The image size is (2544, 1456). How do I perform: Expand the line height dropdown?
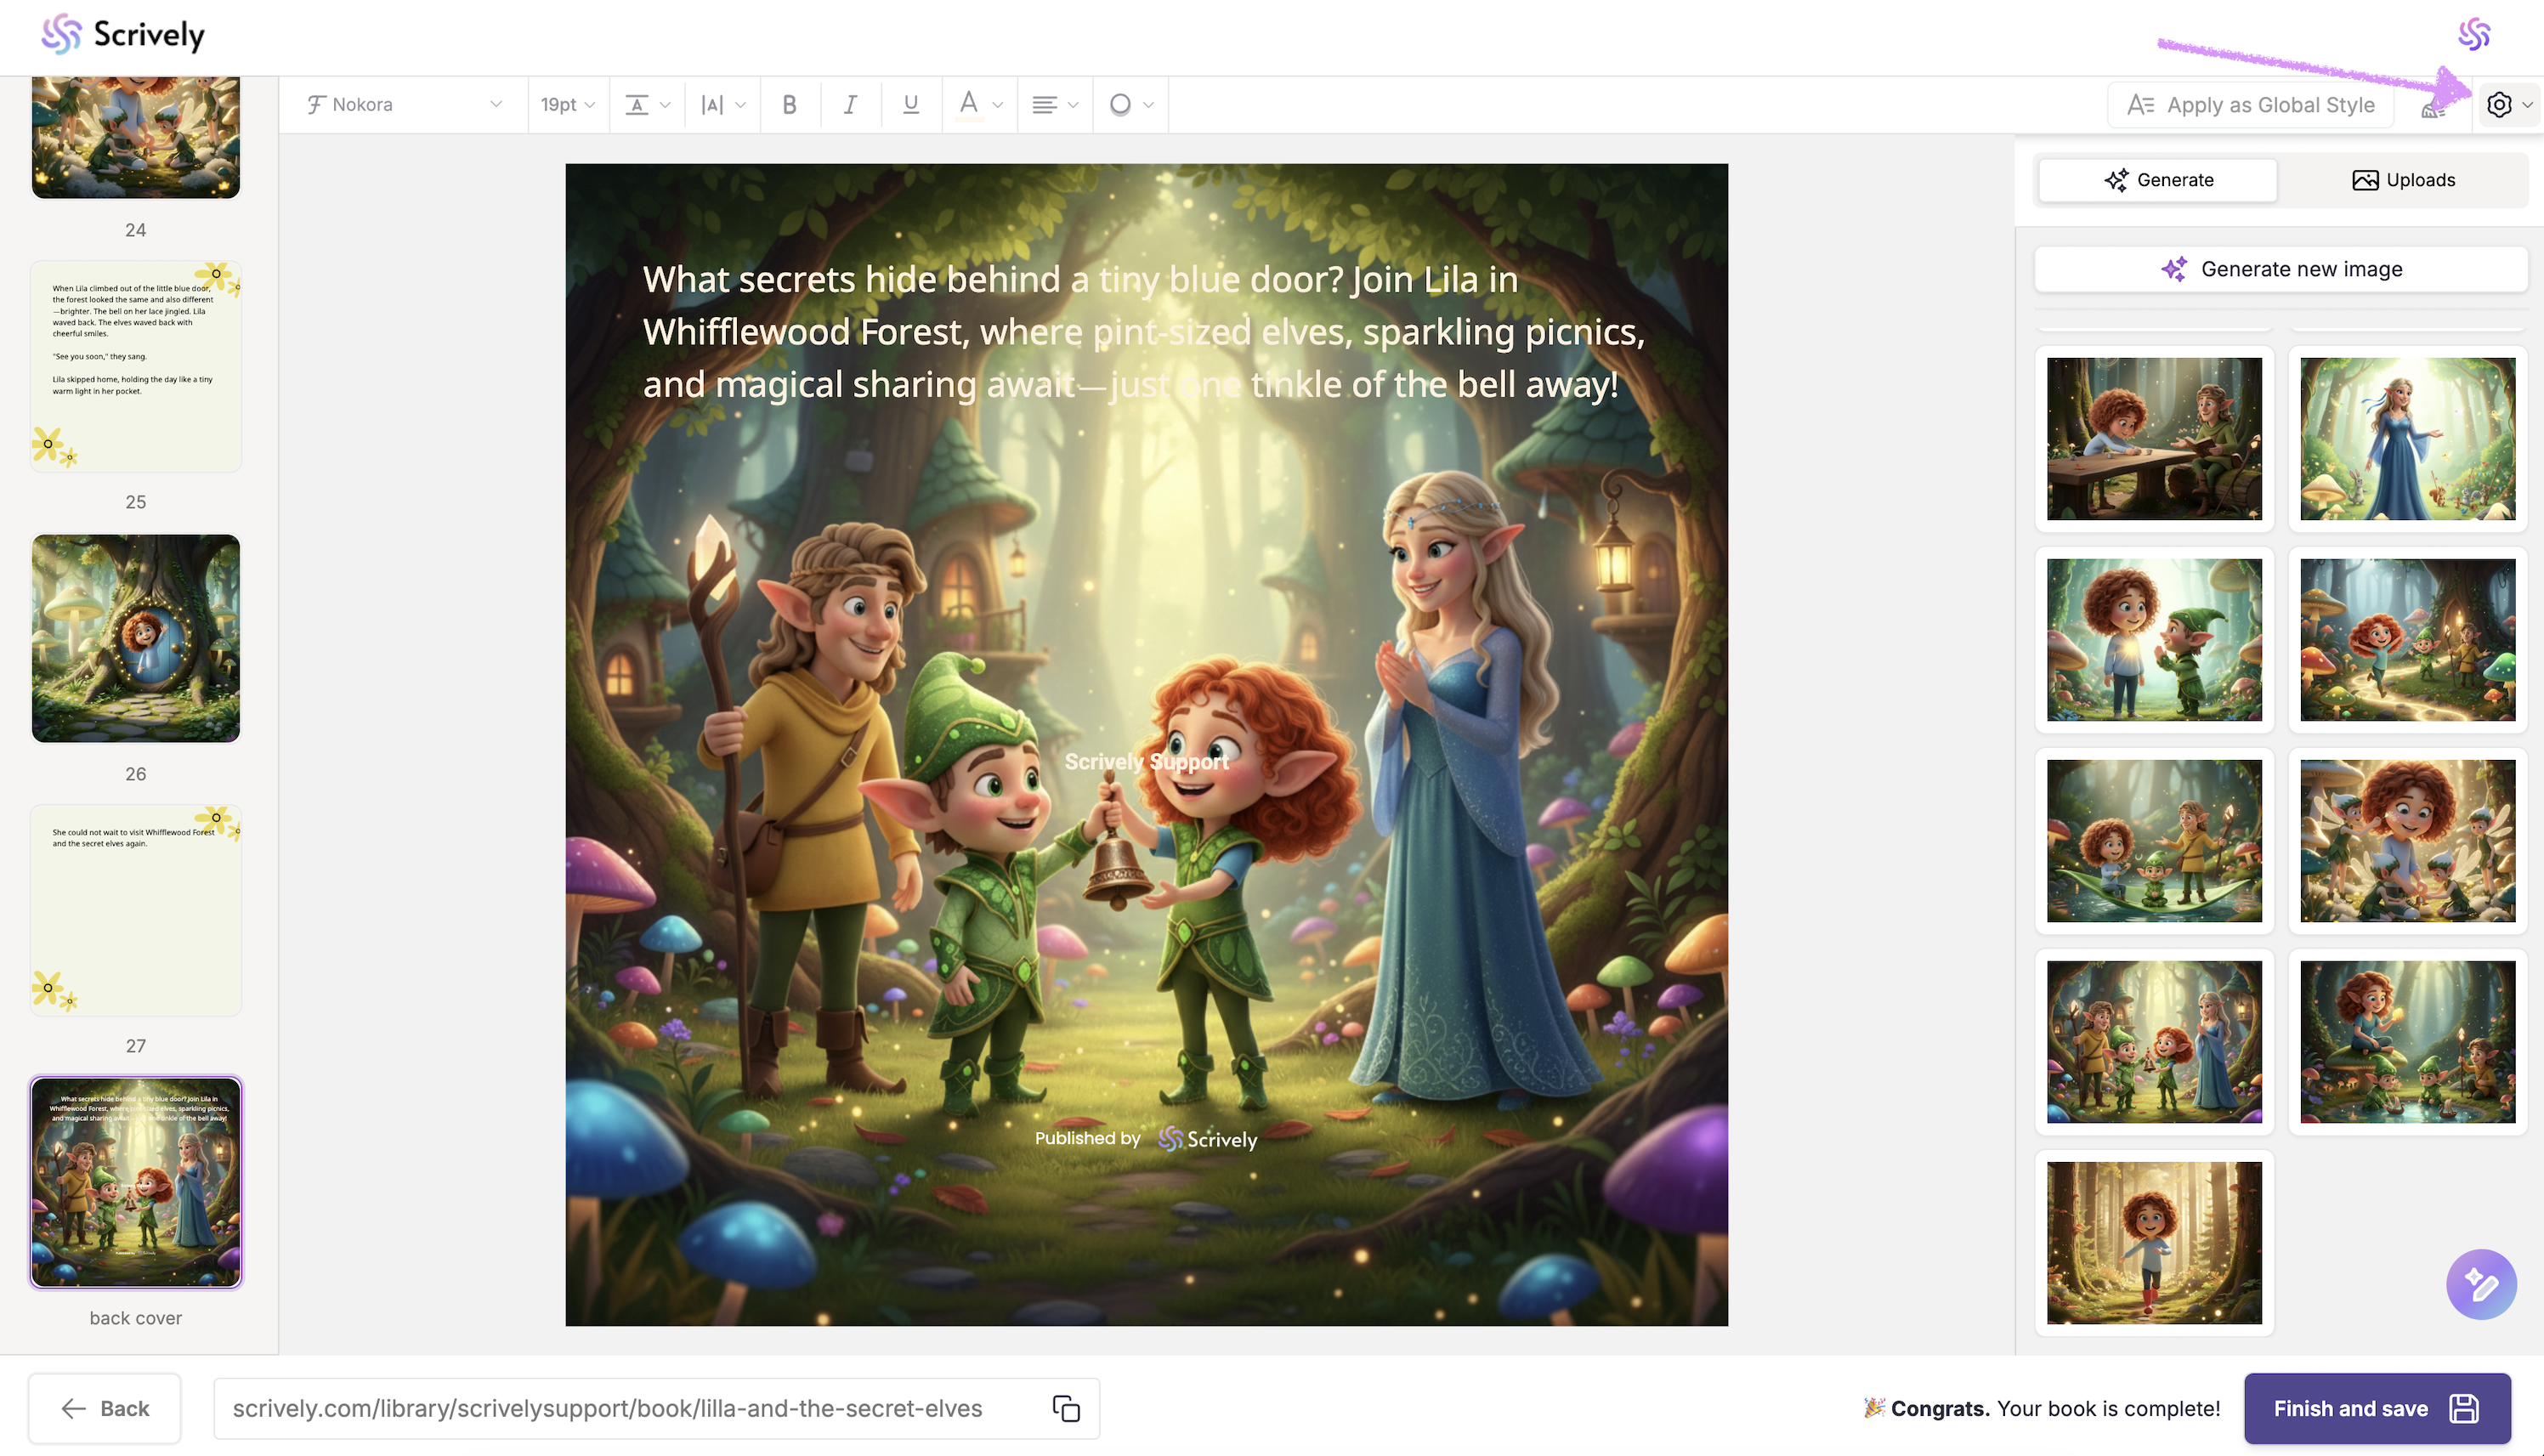647,104
